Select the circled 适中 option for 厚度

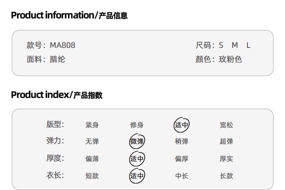[x=137, y=158]
